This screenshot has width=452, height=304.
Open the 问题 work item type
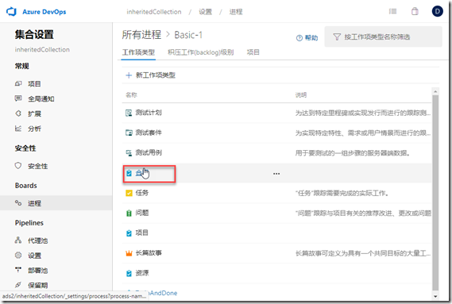(x=142, y=213)
